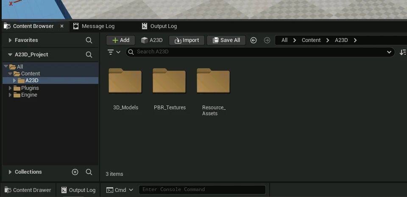Search within Favorites

(x=89, y=40)
